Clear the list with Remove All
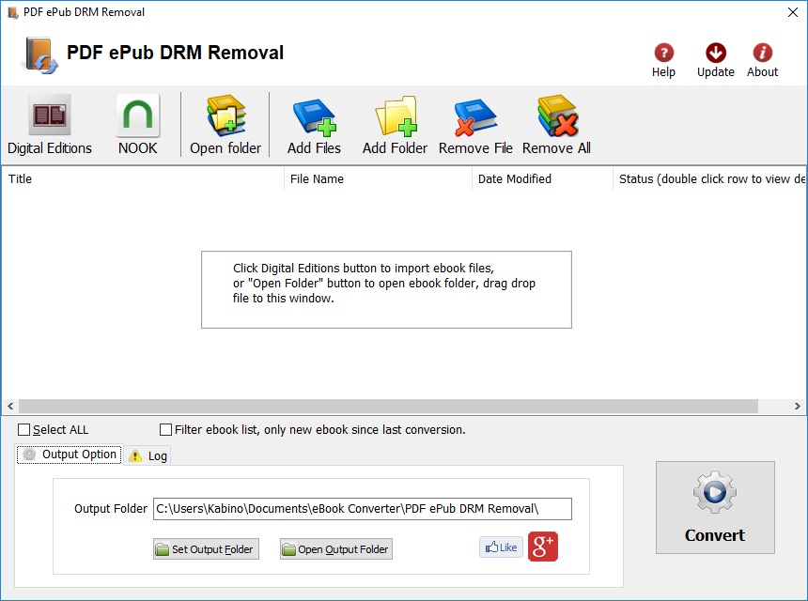Viewport: 808px width, 601px height. tap(556, 125)
